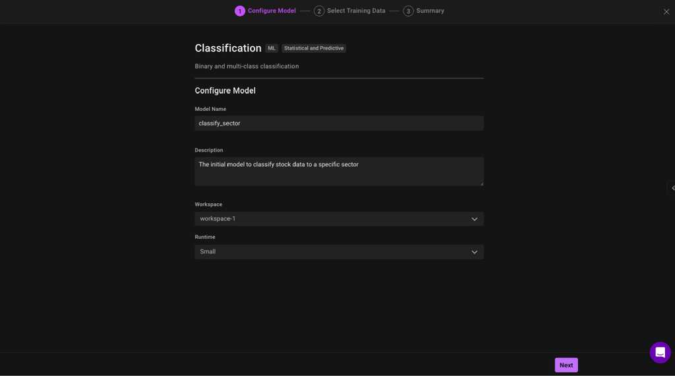Click the Classification page heading
675x376 pixels.
(228, 48)
